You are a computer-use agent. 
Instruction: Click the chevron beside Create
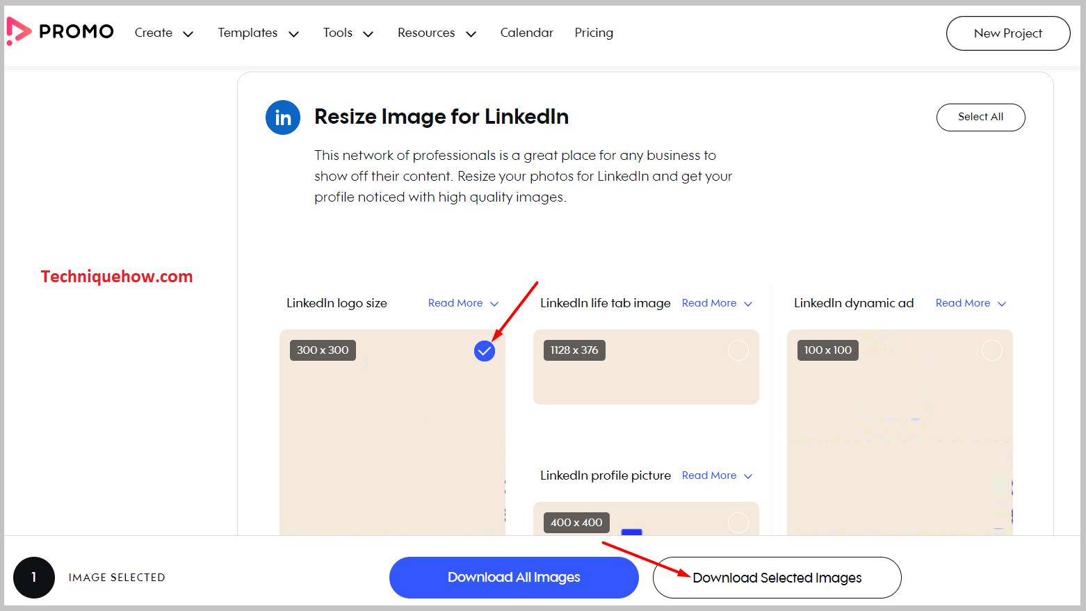point(188,34)
